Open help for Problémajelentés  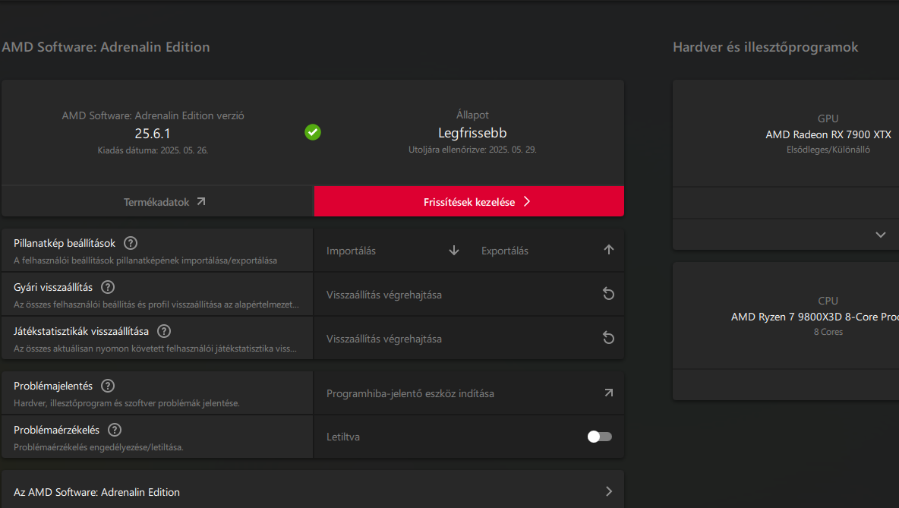tap(108, 386)
